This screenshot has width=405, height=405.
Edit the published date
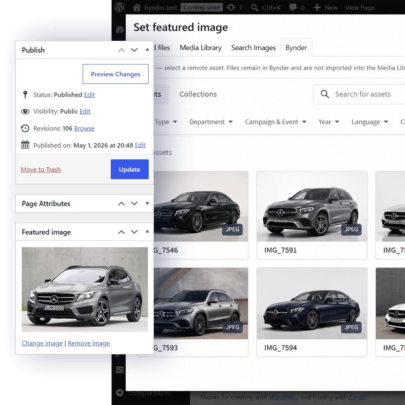[x=140, y=145]
